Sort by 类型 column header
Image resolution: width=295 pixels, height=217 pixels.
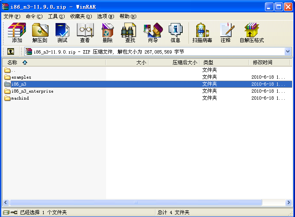pyautogui.click(x=224, y=62)
